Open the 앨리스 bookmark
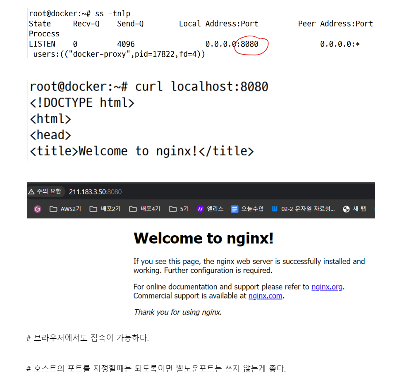Viewport: 397px width, 380px height. 210,209
